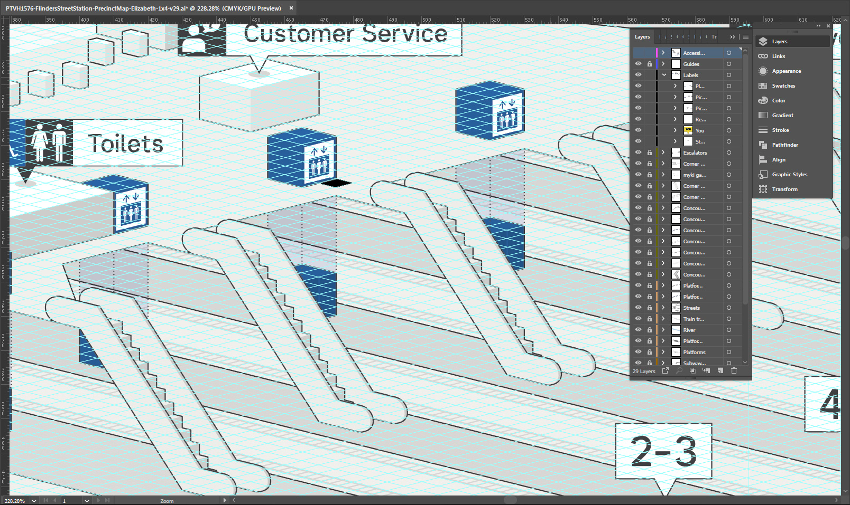Hide the Escalators layer
The width and height of the screenshot is (850, 505).
[638, 153]
